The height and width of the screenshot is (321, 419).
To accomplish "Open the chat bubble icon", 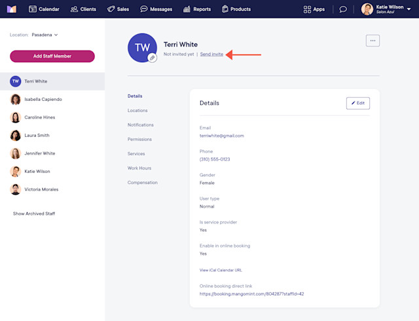I will coord(343,9).
